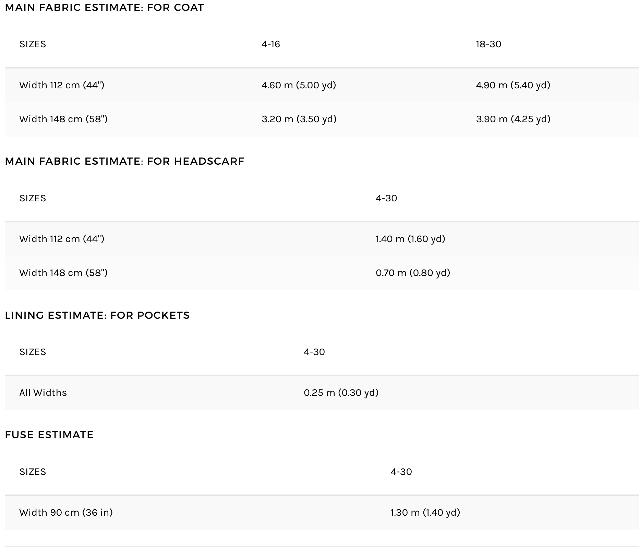Select the Lining Estimate: For Pockets heading
The image size is (639, 552).
pyautogui.click(x=97, y=315)
